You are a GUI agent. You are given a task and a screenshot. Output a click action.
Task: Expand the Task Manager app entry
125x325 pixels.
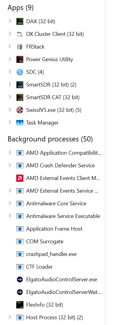coord(10,122)
